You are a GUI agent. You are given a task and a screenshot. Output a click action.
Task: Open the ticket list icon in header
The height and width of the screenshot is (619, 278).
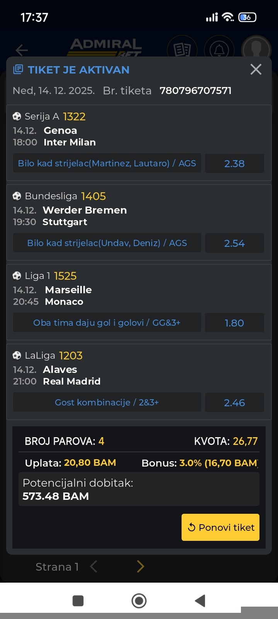click(x=182, y=50)
